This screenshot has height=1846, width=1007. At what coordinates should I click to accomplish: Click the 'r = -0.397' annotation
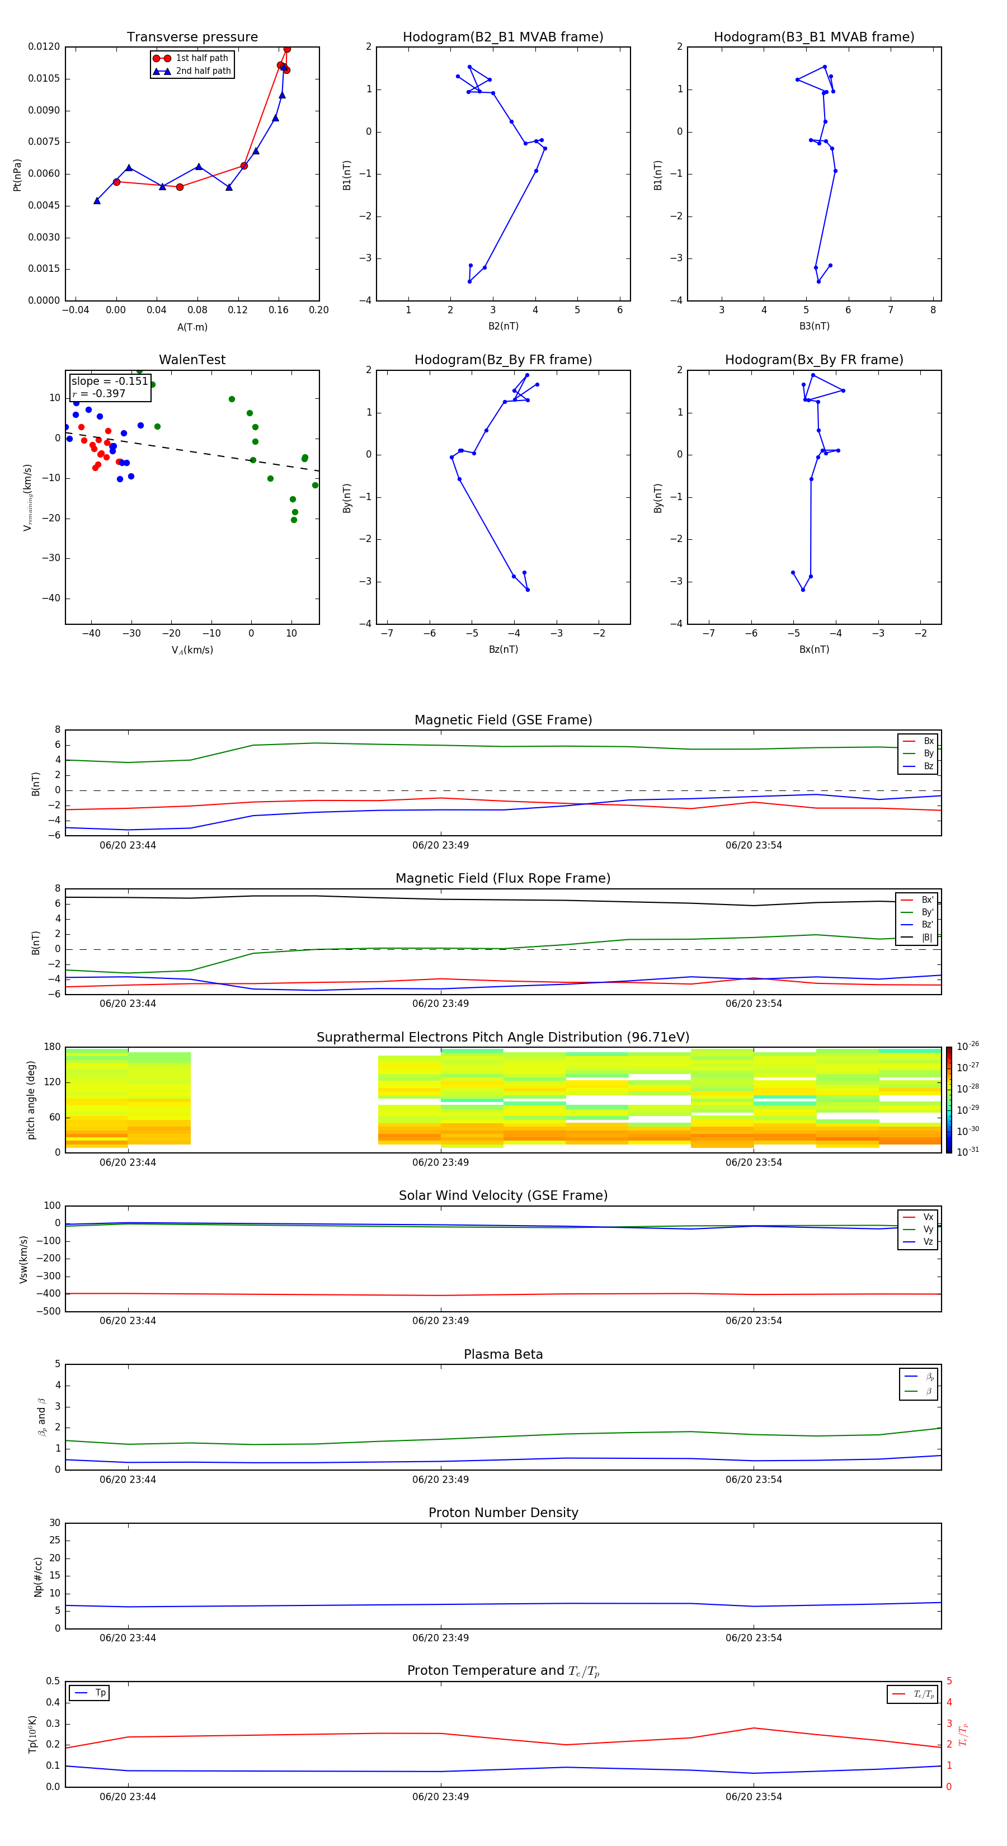(x=99, y=393)
